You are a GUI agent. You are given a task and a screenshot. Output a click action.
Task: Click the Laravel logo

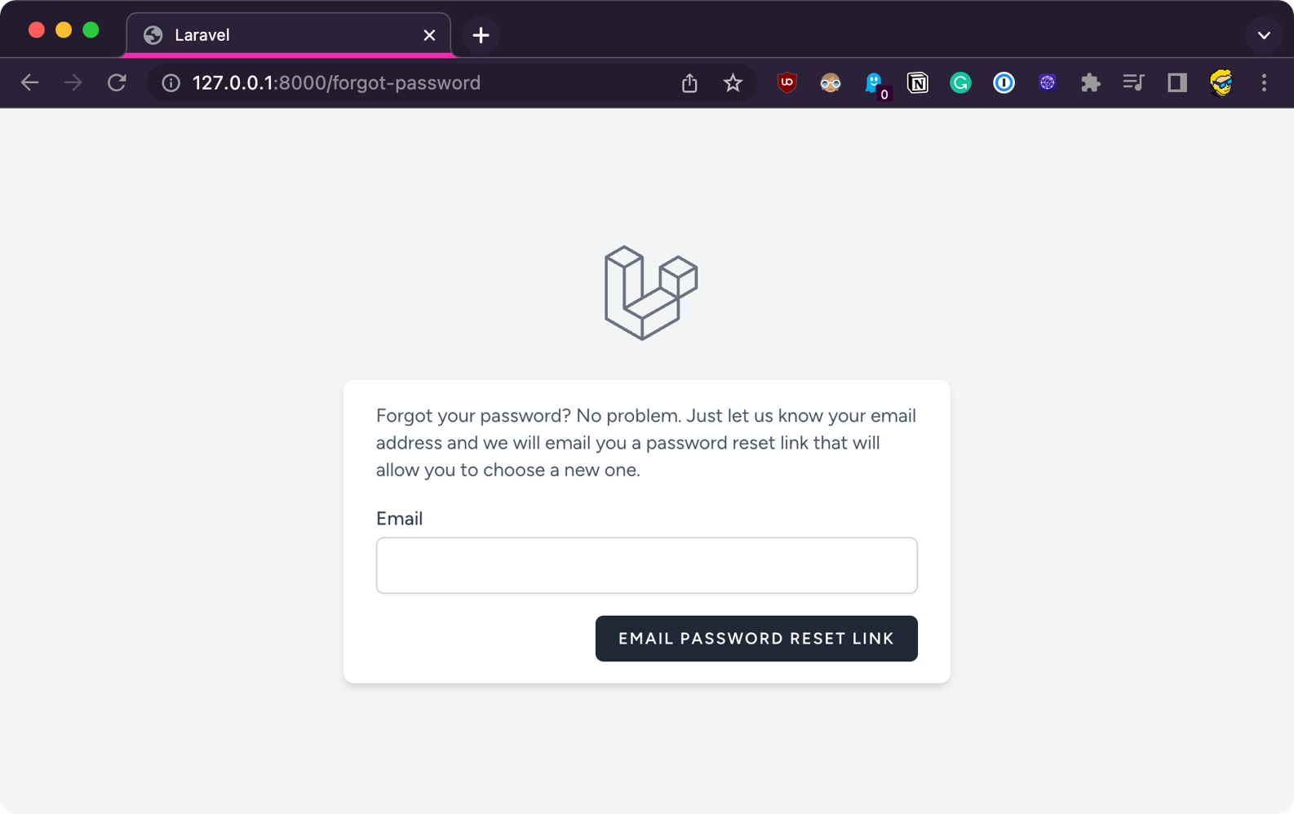point(650,293)
